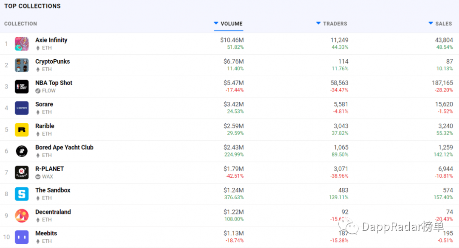Click Bored Ape Yacht Club's $2.43M volume
This screenshot has width=459, height=248.
[234, 147]
